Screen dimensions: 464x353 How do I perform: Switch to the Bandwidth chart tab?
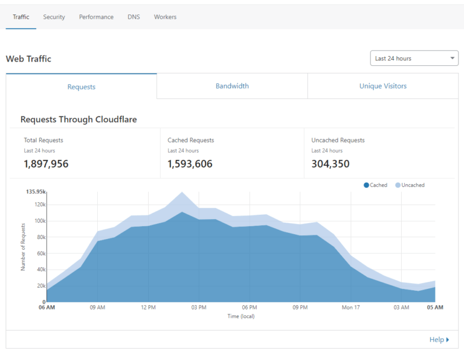coord(232,86)
